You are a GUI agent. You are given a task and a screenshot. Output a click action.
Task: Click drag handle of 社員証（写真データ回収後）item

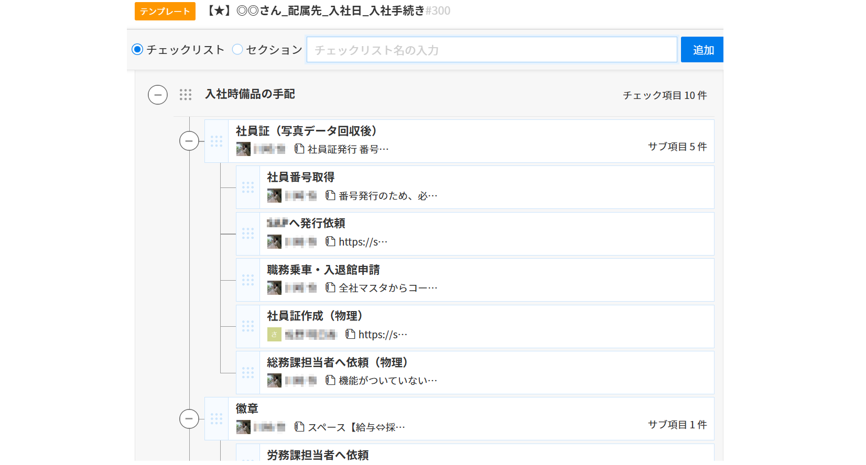(216, 141)
